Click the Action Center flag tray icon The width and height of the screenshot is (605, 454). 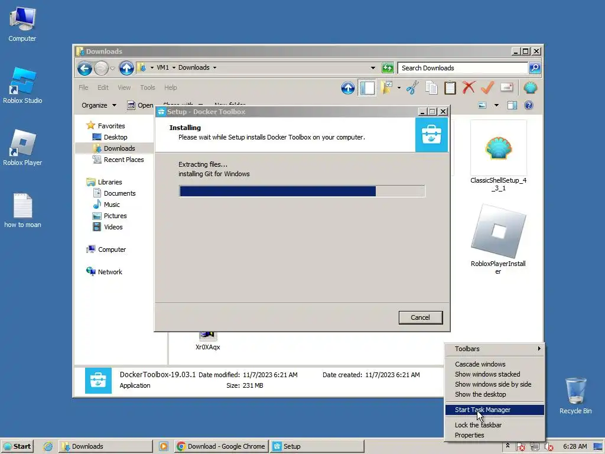520,447
